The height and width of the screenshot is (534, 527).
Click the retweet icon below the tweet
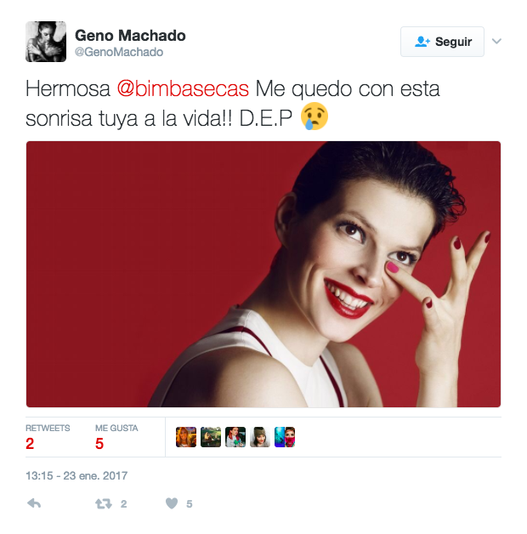104,503
